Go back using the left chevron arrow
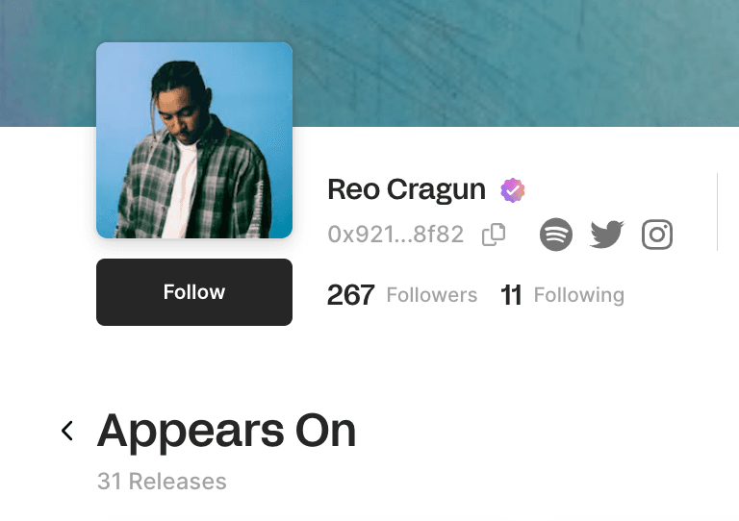This screenshot has height=521, width=739. click(x=67, y=431)
